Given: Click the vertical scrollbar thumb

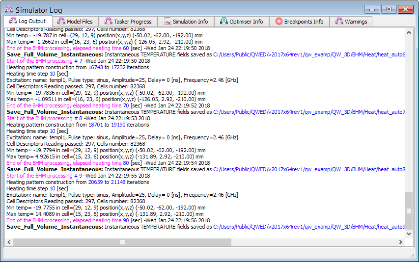Looking at the screenshot, I should coord(409,210).
